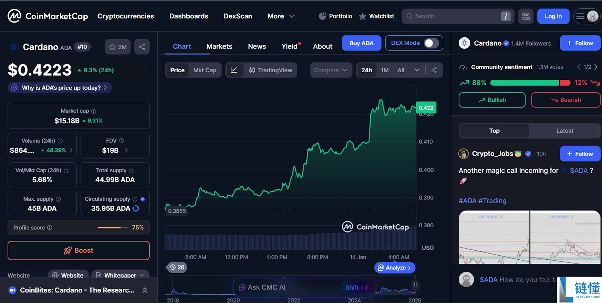Select the line chart type icon
Viewport: 602px width, 303px height.
click(234, 70)
